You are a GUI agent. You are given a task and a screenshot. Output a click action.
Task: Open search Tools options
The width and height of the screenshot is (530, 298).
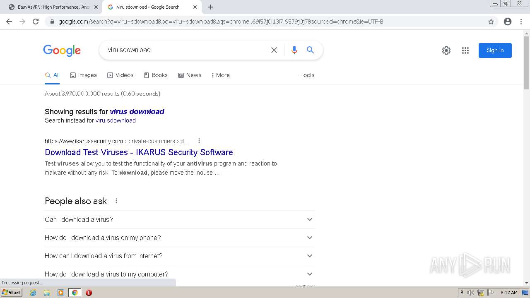point(307,75)
